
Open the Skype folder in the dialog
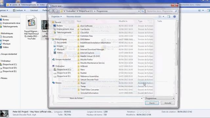coord(83,83)
